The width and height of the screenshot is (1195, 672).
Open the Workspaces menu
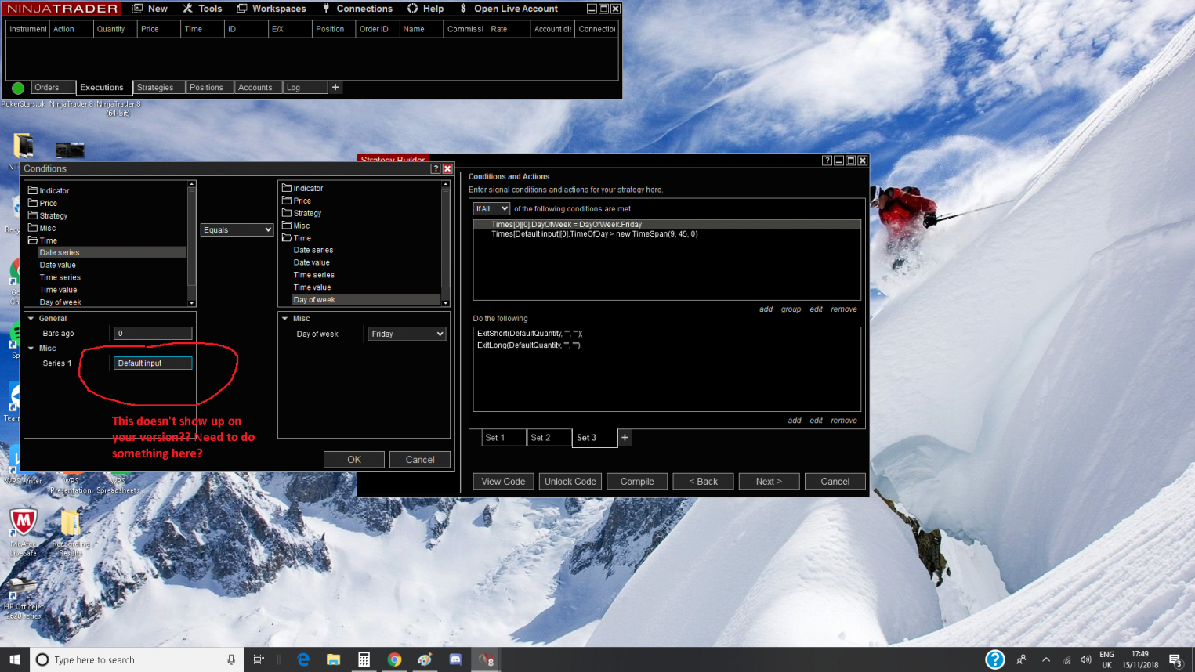click(271, 9)
